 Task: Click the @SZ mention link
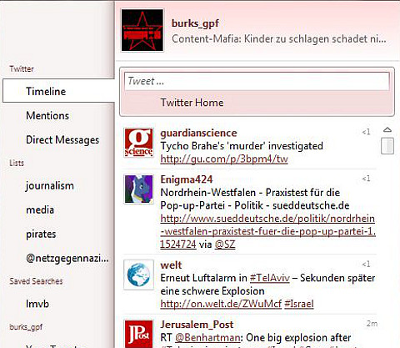tap(225, 245)
